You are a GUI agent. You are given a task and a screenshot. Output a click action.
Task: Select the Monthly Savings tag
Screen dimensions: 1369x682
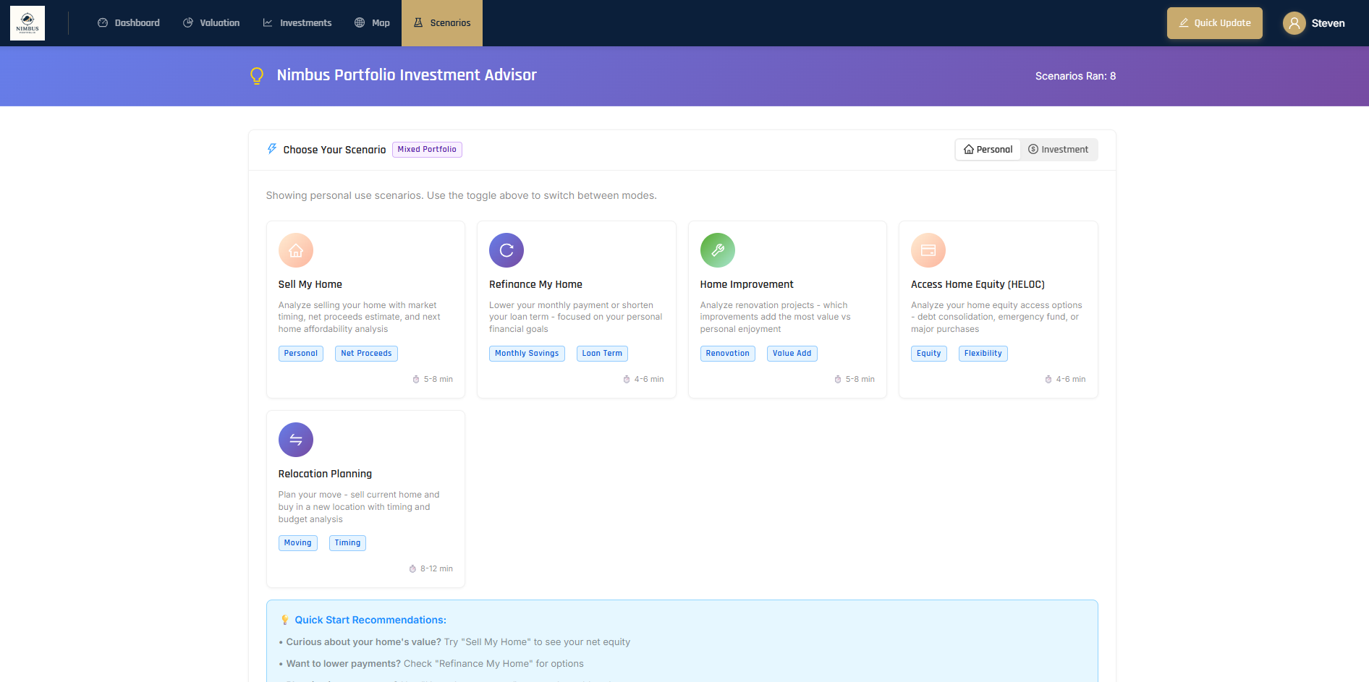click(x=527, y=354)
